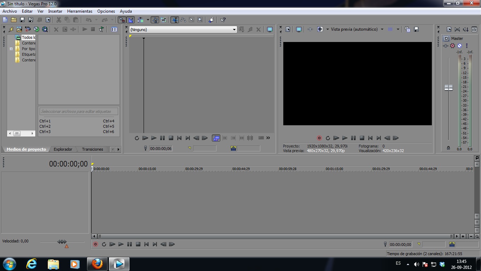Viewport: 481px width, 271px height.
Task: Click the Undo arrow icon
Action: pos(89,20)
